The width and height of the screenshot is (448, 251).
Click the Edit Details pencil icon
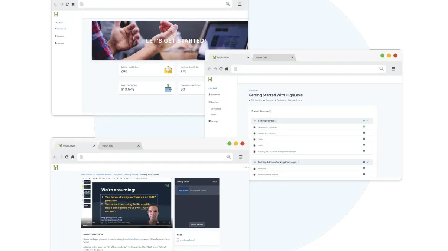250,100
